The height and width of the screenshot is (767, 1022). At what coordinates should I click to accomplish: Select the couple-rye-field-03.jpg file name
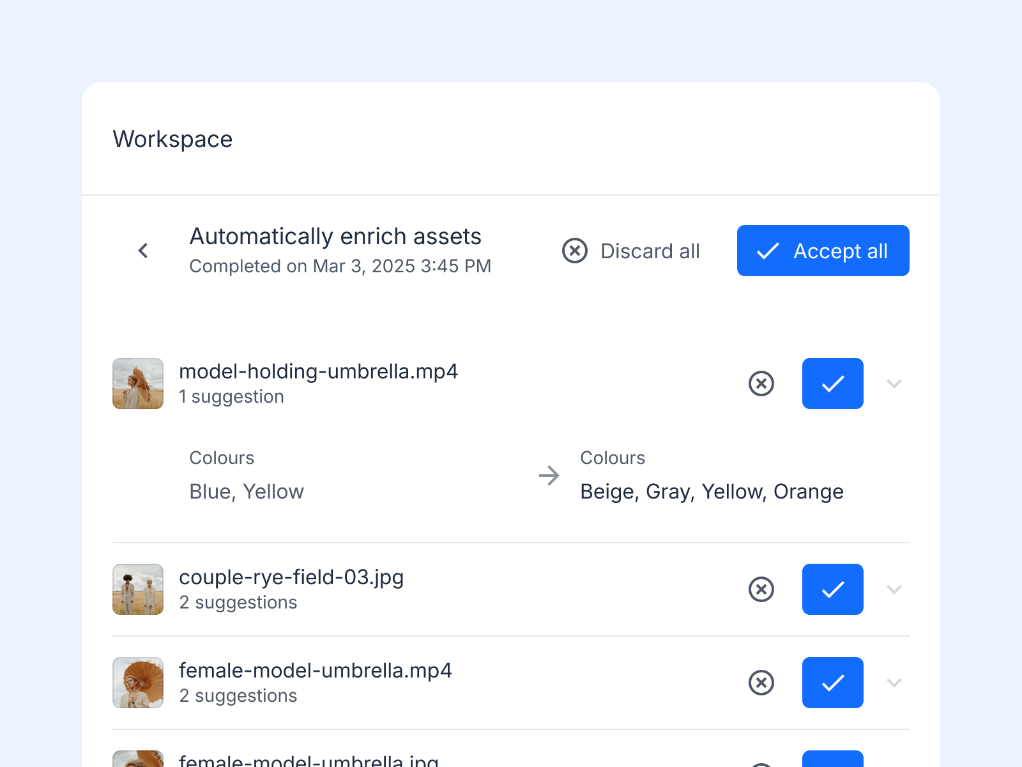pyautogui.click(x=291, y=577)
